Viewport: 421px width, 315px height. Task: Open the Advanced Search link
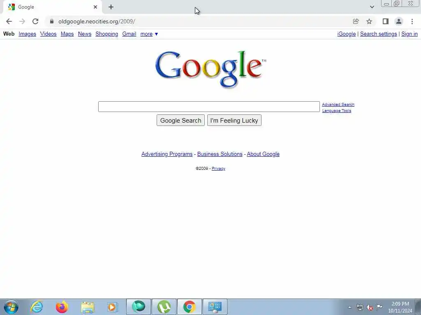tap(338, 105)
